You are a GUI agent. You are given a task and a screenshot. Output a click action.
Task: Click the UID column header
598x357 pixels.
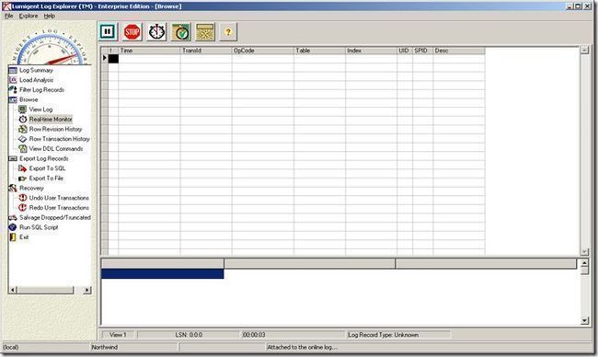tap(405, 51)
